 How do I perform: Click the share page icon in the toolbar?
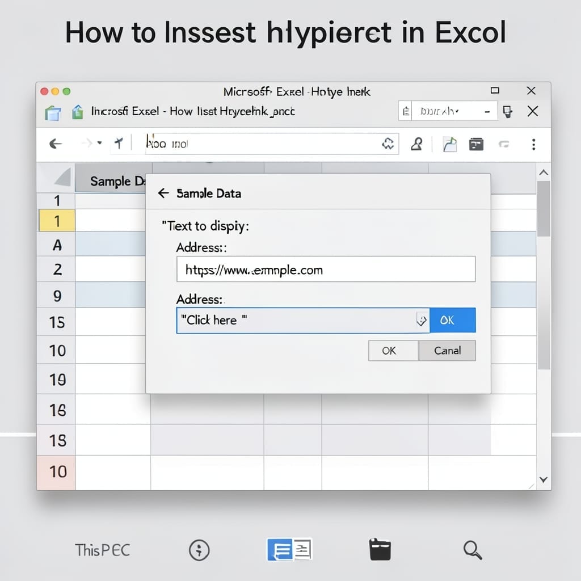pyautogui.click(x=449, y=144)
